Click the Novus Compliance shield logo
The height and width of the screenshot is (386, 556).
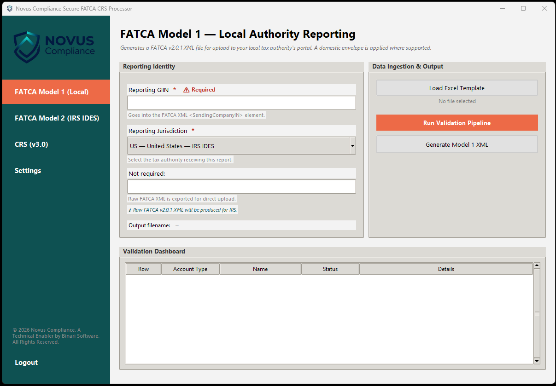27,47
